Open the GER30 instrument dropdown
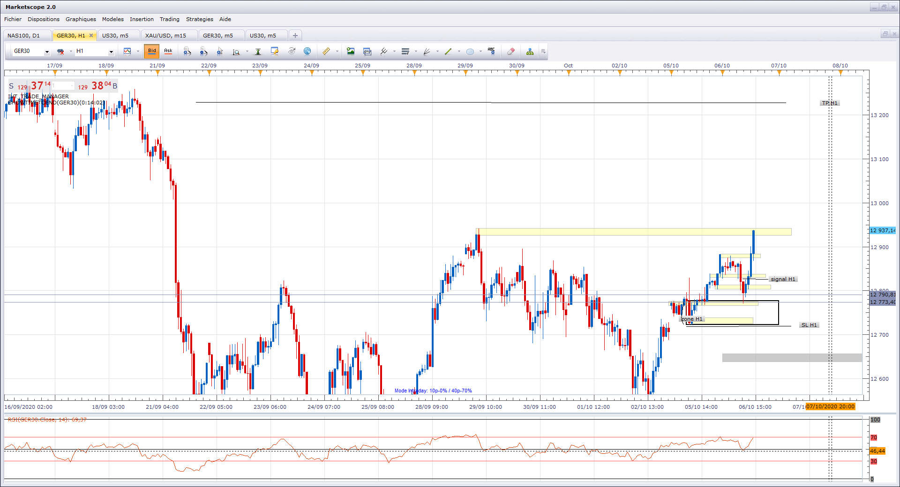This screenshot has width=900, height=487. tap(47, 52)
